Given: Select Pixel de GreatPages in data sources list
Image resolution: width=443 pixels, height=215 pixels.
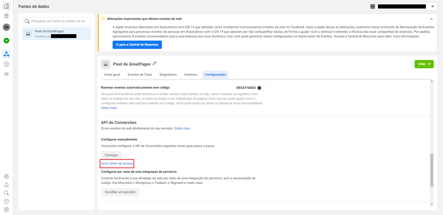Looking at the screenshot, I should pyautogui.click(x=56, y=33).
